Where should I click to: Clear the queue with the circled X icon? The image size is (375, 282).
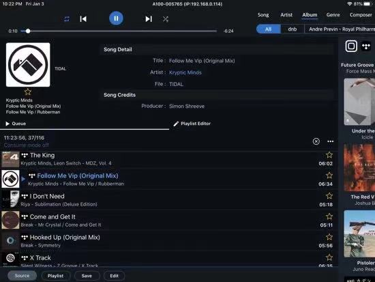click(x=316, y=141)
